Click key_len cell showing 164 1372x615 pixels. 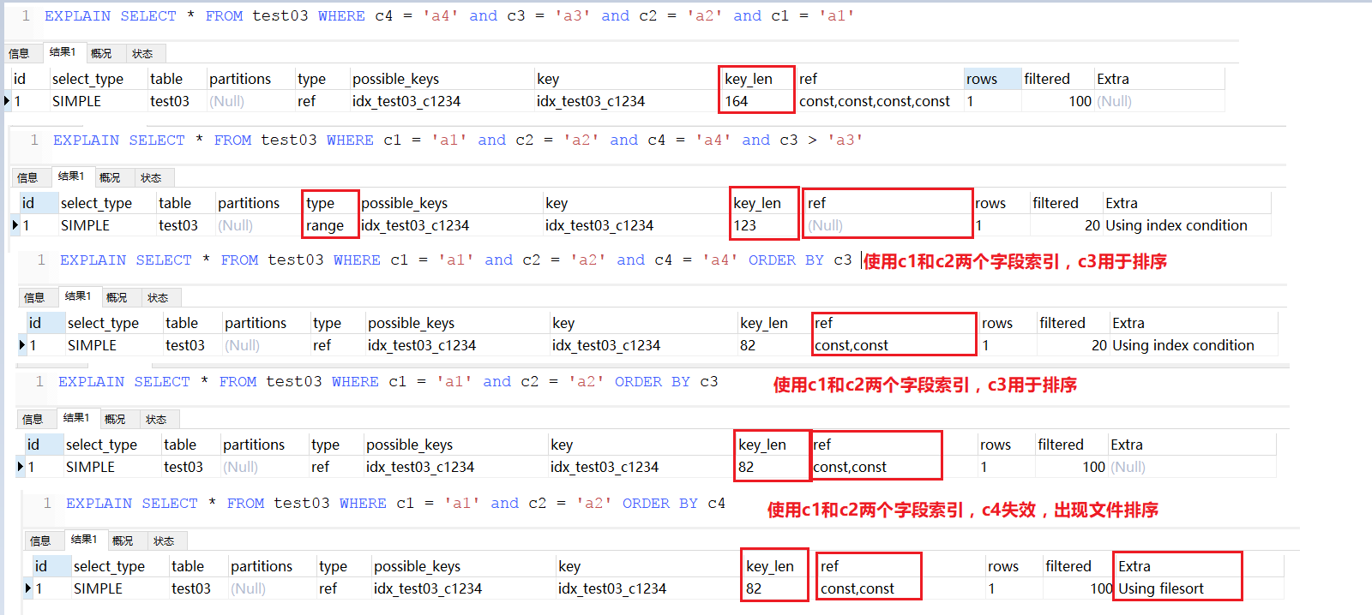point(757,101)
